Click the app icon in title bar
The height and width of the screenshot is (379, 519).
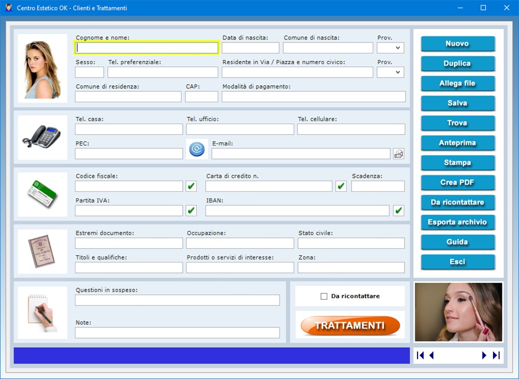(x=9, y=8)
